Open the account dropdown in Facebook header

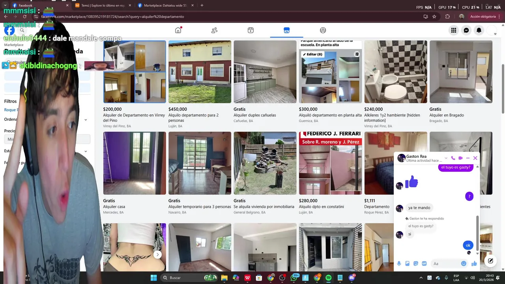point(495,34)
